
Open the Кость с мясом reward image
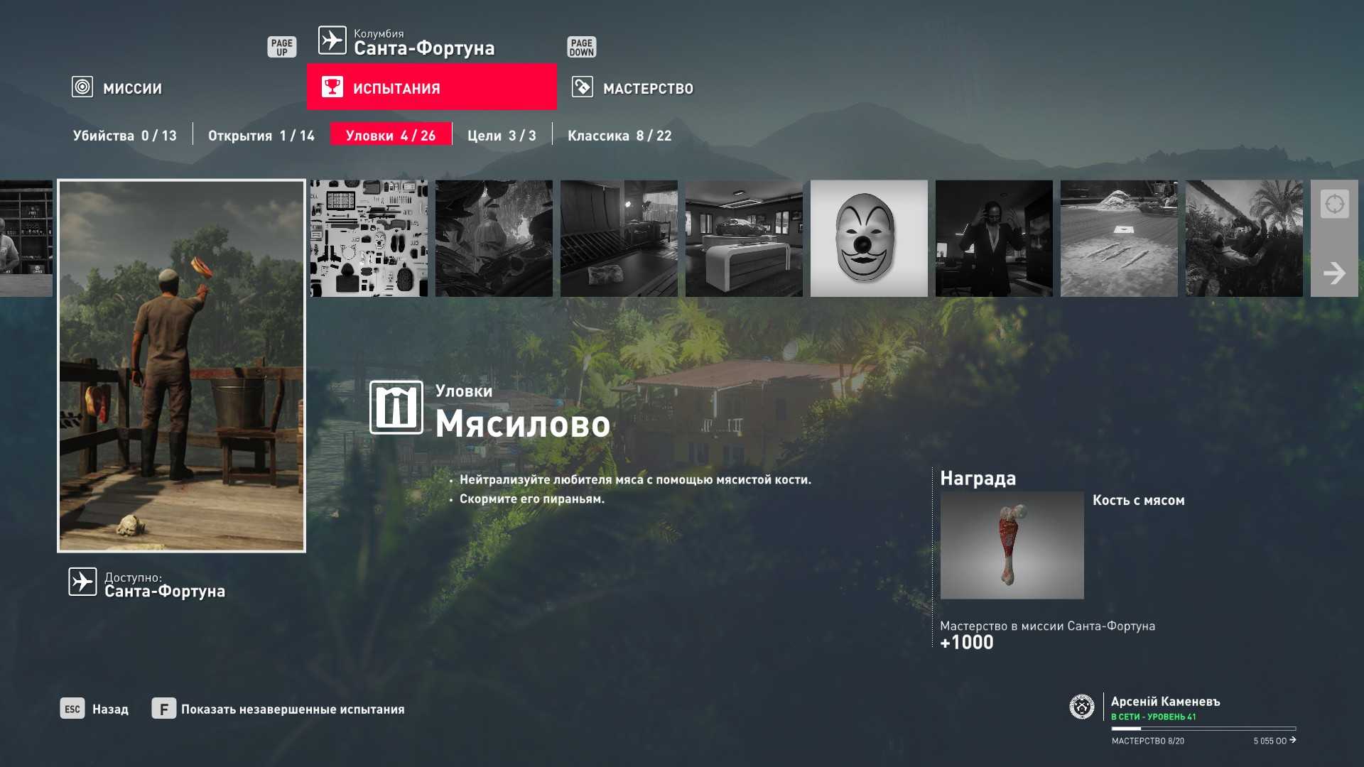pyautogui.click(x=1012, y=545)
